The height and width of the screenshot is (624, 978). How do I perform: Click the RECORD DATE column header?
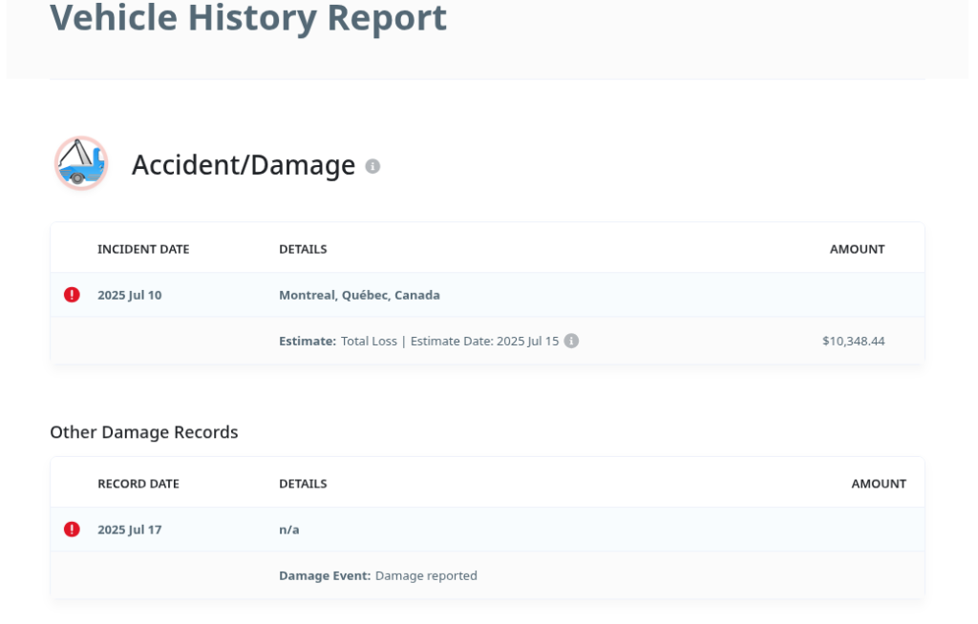(138, 484)
